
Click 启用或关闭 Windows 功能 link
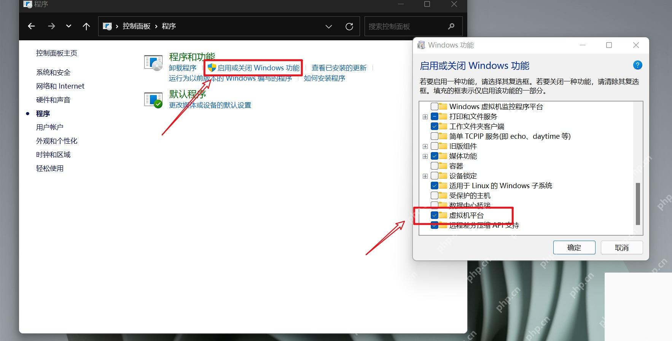point(258,68)
